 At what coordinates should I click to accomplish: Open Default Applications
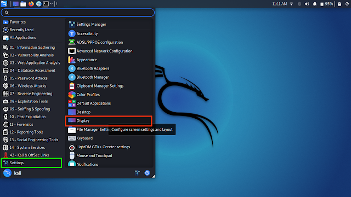[109, 103]
